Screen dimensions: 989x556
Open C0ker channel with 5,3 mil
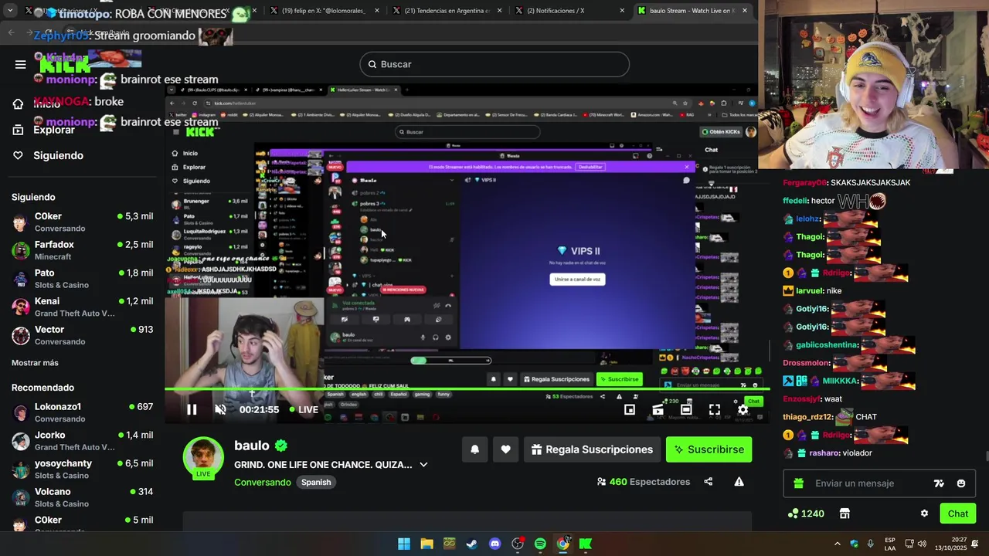pos(82,222)
